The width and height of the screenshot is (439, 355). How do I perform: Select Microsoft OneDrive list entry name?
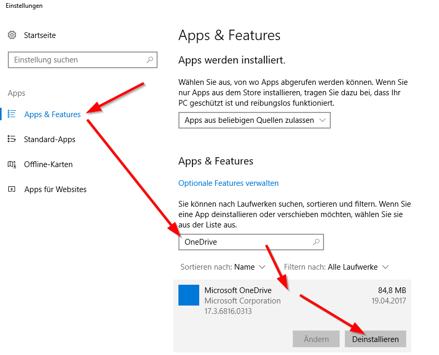(x=238, y=290)
